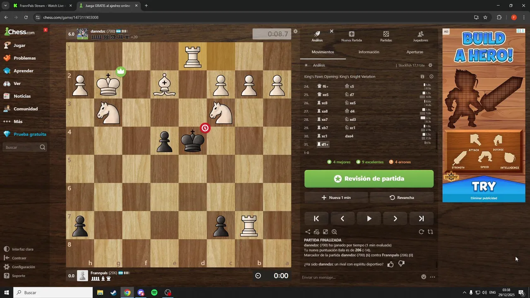Give danndzc a thumbs down
530x298 pixels.
401,264
